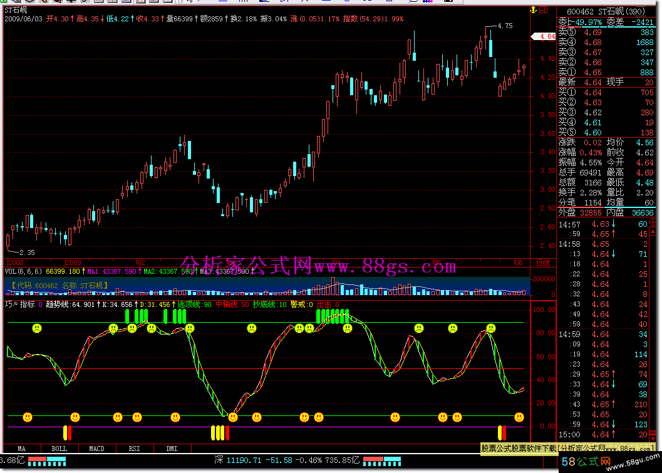662x473 pixels.
Task: Click the 开4.30 opening price value
Action: (58, 19)
